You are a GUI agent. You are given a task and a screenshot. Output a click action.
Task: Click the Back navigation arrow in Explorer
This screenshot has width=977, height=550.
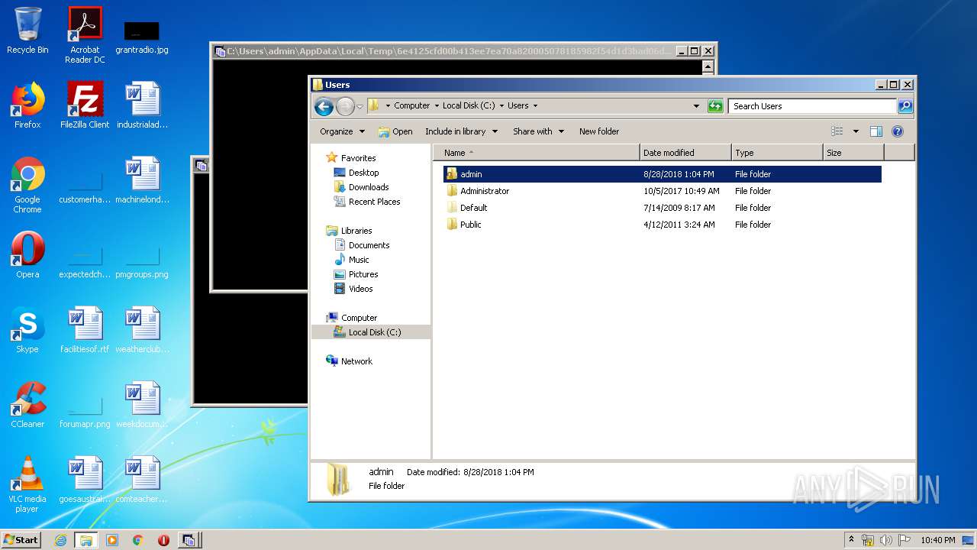[324, 106]
